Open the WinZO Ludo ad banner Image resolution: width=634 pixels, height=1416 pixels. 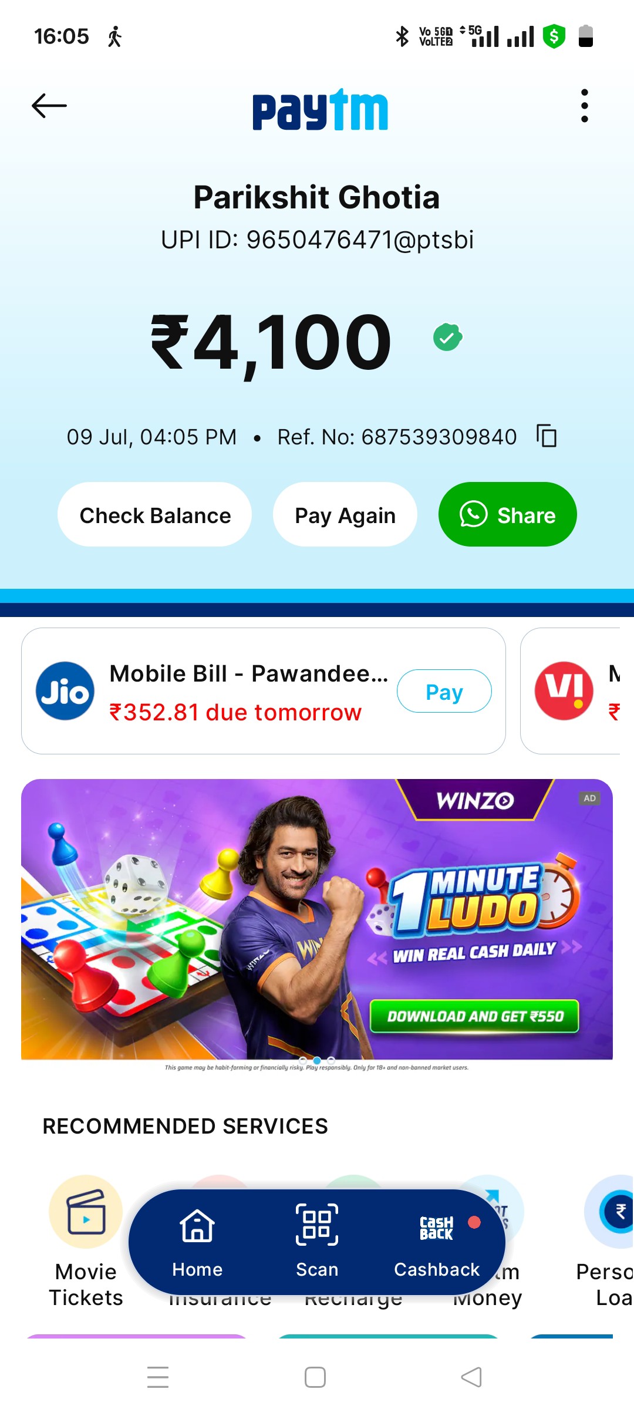tap(317, 919)
